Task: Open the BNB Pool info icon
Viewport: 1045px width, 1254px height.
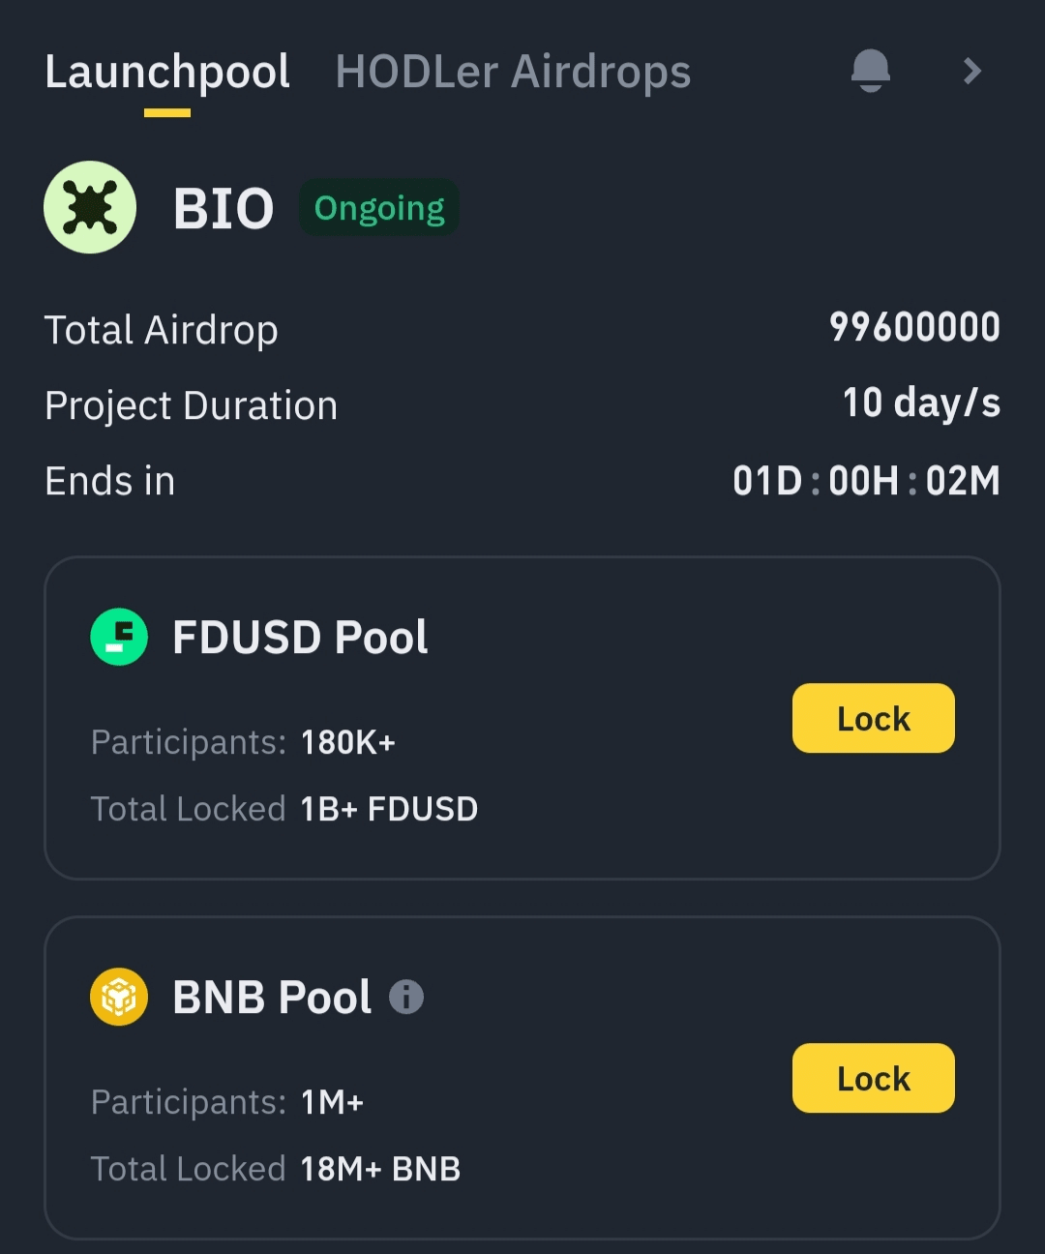Action: (406, 997)
